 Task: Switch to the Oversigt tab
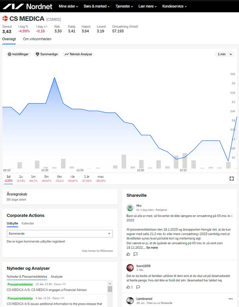[x=9, y=39]
